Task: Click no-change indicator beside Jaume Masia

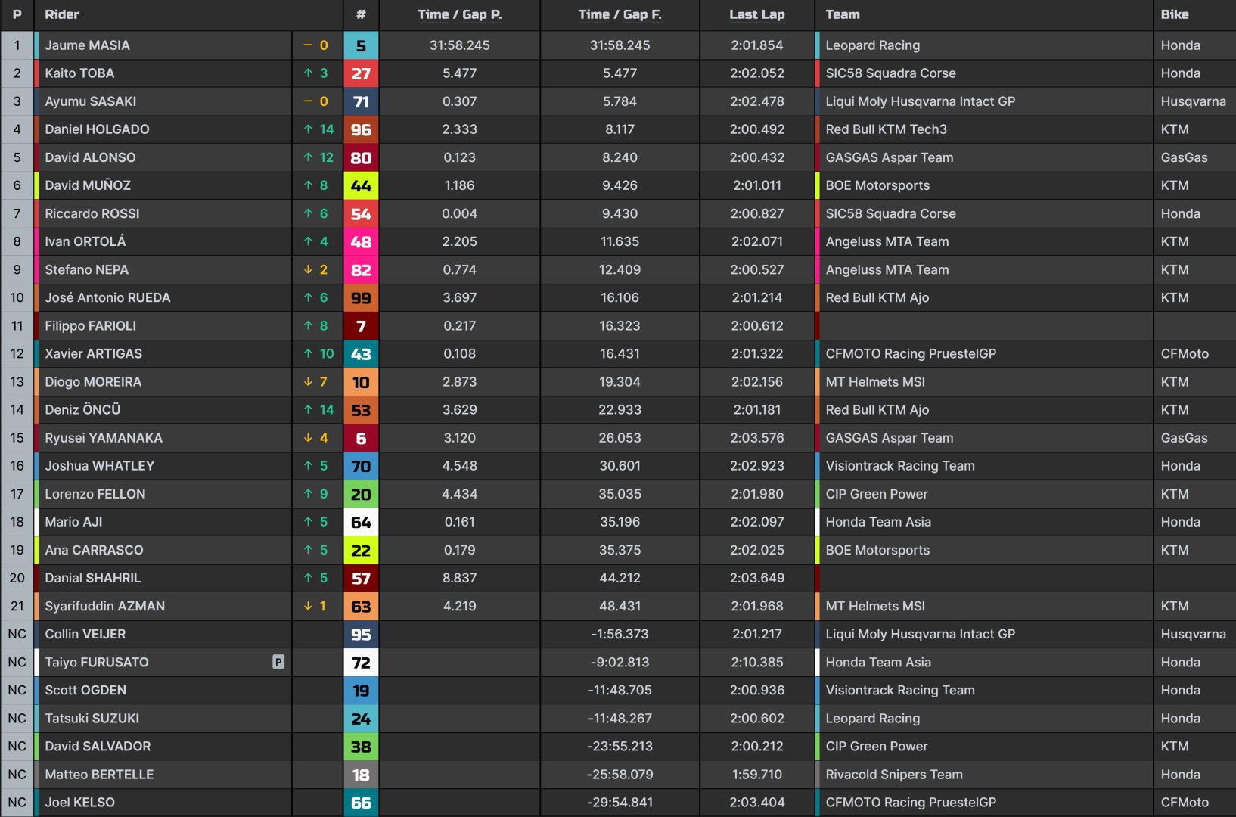Action: click(315, 45)
